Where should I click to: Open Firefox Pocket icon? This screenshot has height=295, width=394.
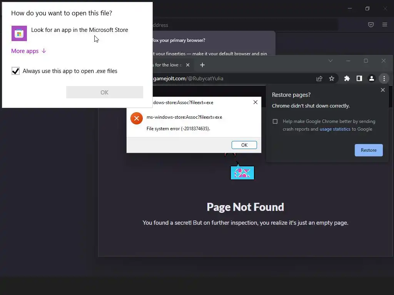click(x=371, y=25)
